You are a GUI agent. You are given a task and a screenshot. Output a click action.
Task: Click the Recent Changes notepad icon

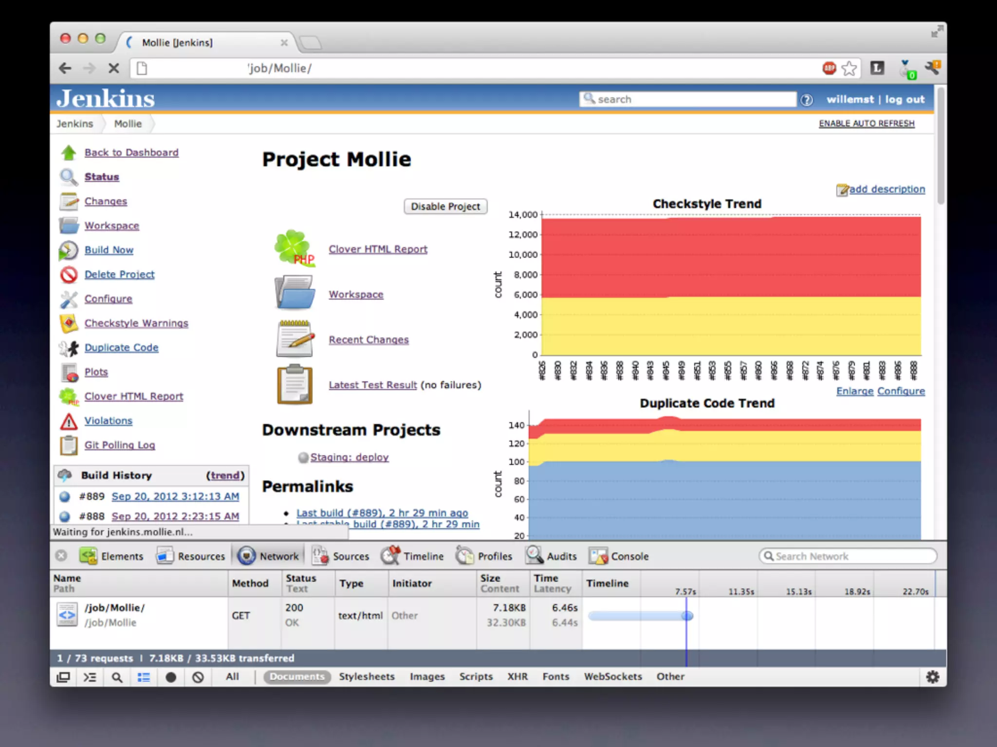[295, 339]
